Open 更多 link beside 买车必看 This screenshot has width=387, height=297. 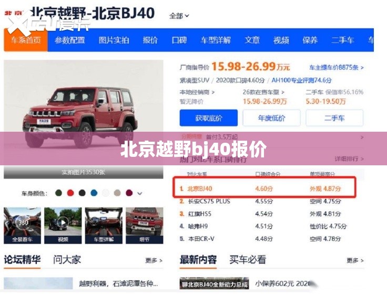(355, 260)
